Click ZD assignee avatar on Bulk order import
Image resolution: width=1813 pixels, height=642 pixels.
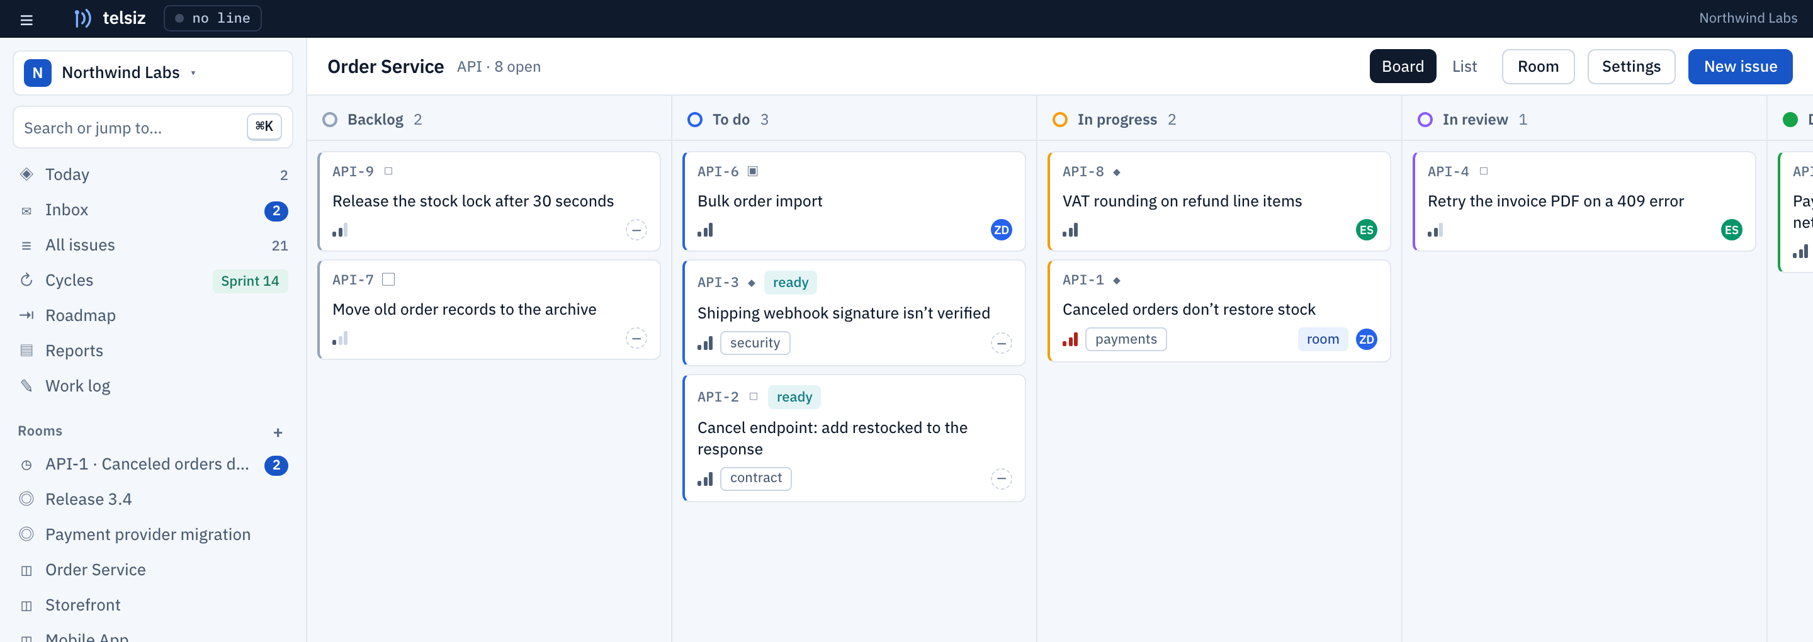[1001, 230]
